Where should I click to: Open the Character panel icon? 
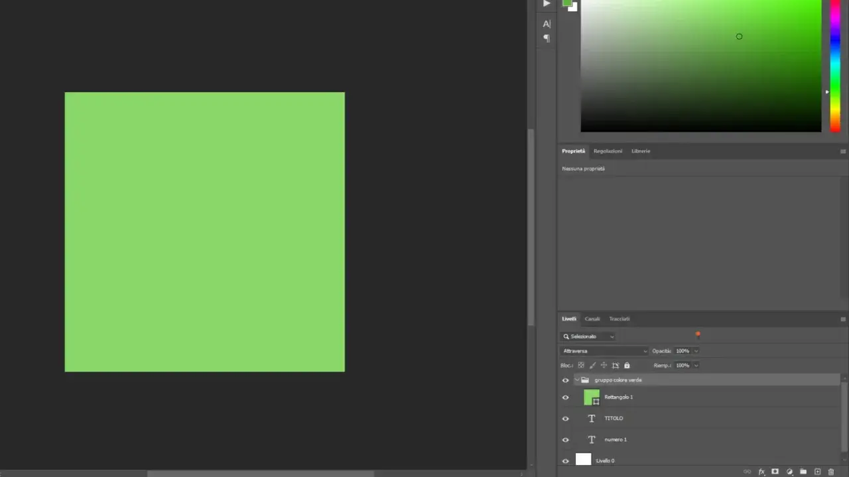click(x=547, y=24)
